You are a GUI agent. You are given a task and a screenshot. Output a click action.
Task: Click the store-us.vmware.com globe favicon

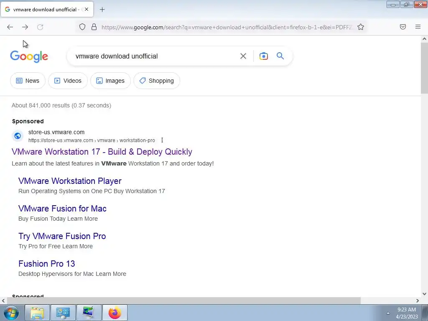(18, 136)
